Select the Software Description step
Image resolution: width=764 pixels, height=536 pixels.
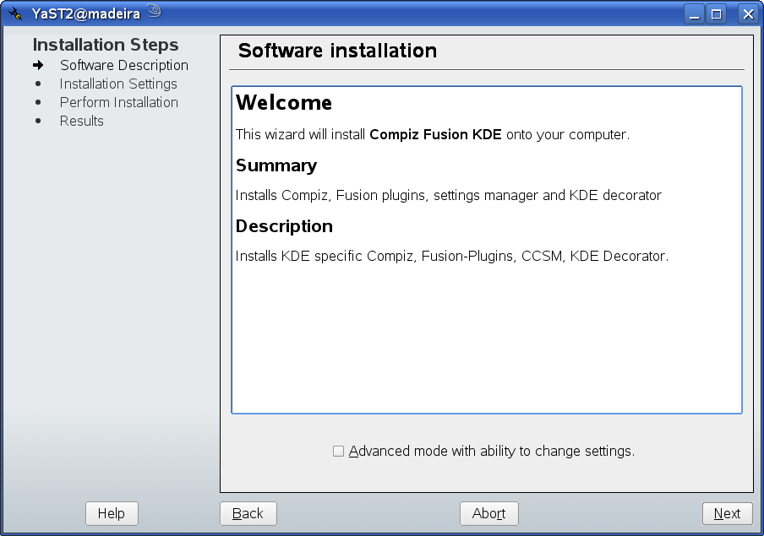pos(123,65)
